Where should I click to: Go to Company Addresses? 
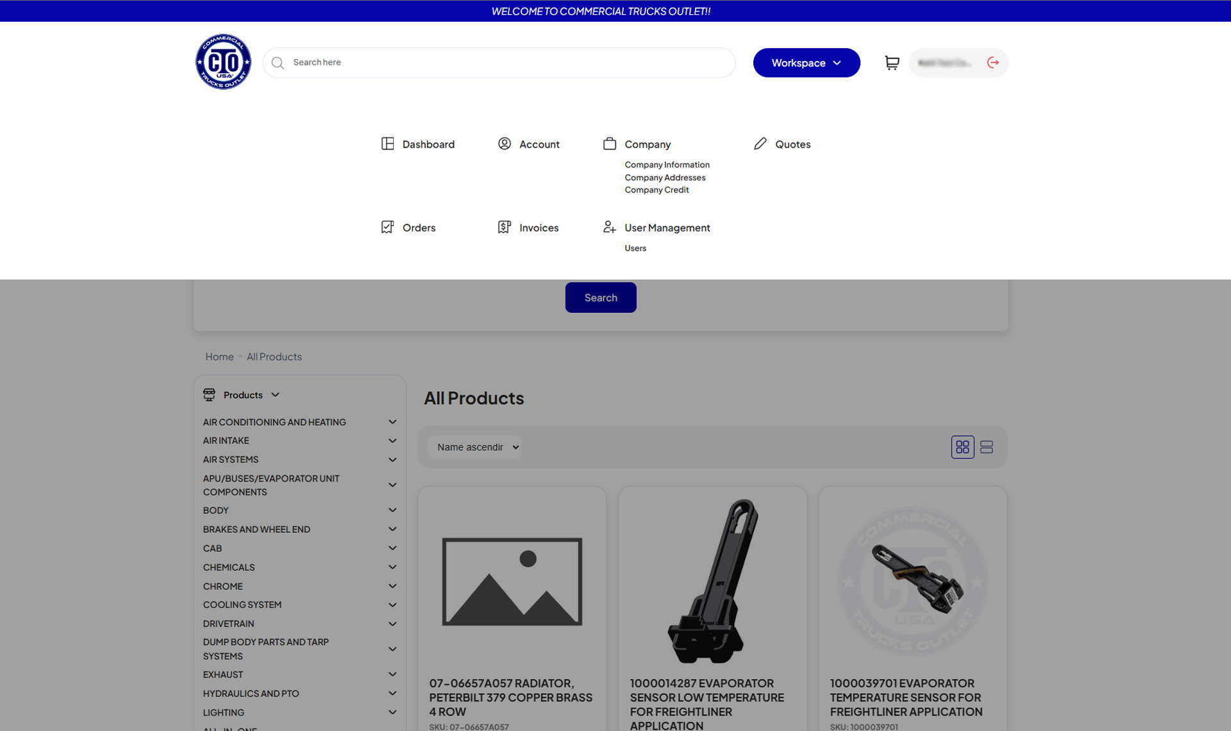coord(665,178)
